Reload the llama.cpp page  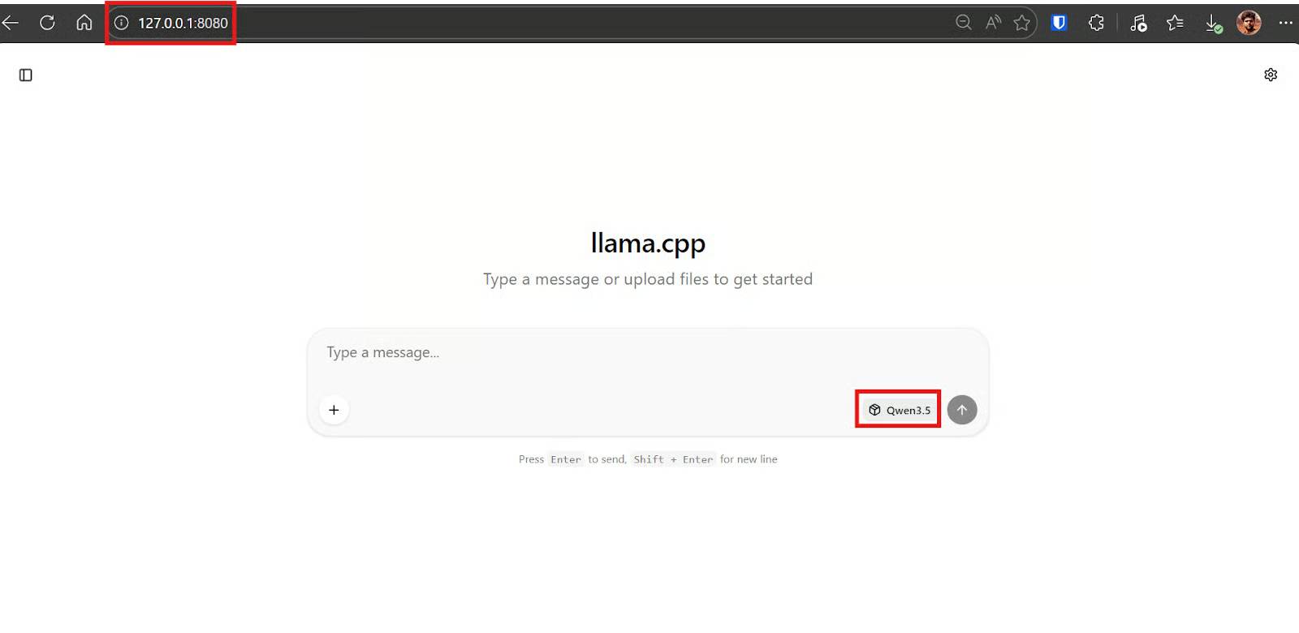click(x=47, y=23)
